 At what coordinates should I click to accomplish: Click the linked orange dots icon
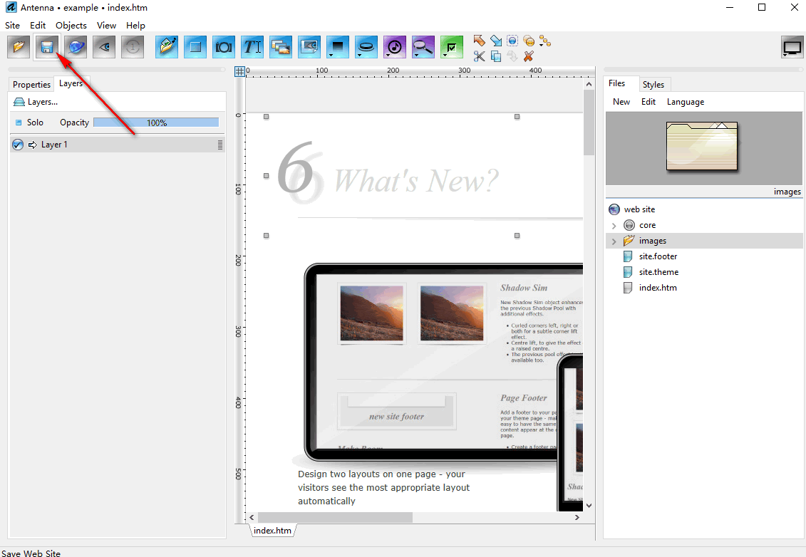(x=545, y=41)
